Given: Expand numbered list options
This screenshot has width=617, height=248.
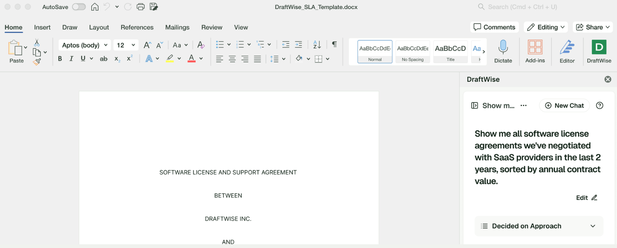Looking at the screenshot, I should tap(249, 45).
